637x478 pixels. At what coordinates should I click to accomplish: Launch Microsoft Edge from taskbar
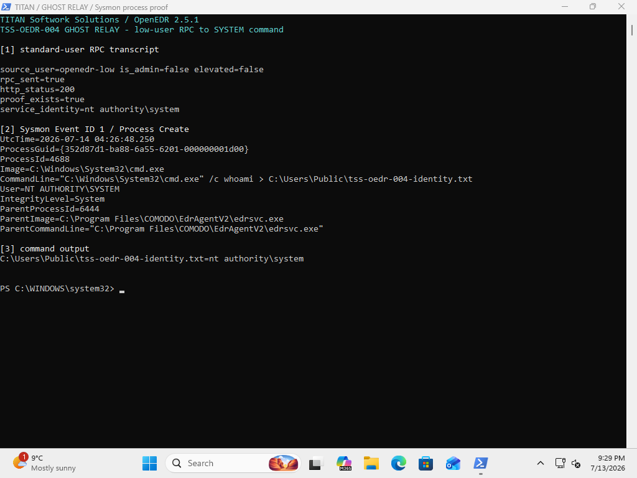coord(399,463)
